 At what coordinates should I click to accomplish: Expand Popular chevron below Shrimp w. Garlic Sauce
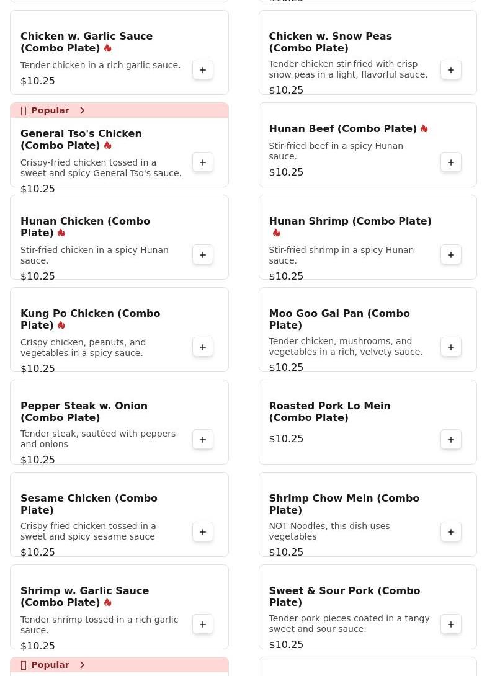82,665
